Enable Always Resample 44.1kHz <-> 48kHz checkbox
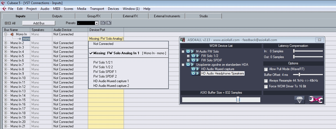The height and width of the screenshot is (129, 336). point(266,81)
